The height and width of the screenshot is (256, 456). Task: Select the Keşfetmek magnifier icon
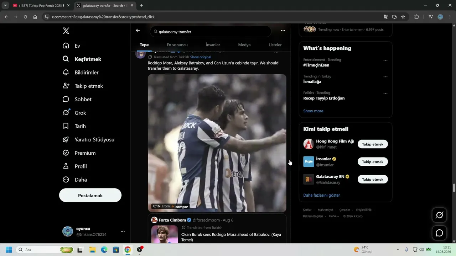pyautogui.click(x=66, y=59)
